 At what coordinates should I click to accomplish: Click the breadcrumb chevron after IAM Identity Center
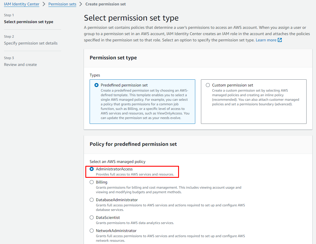click(44, 4)
